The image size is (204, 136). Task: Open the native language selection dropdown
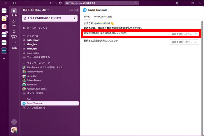[x=184, y=34]
